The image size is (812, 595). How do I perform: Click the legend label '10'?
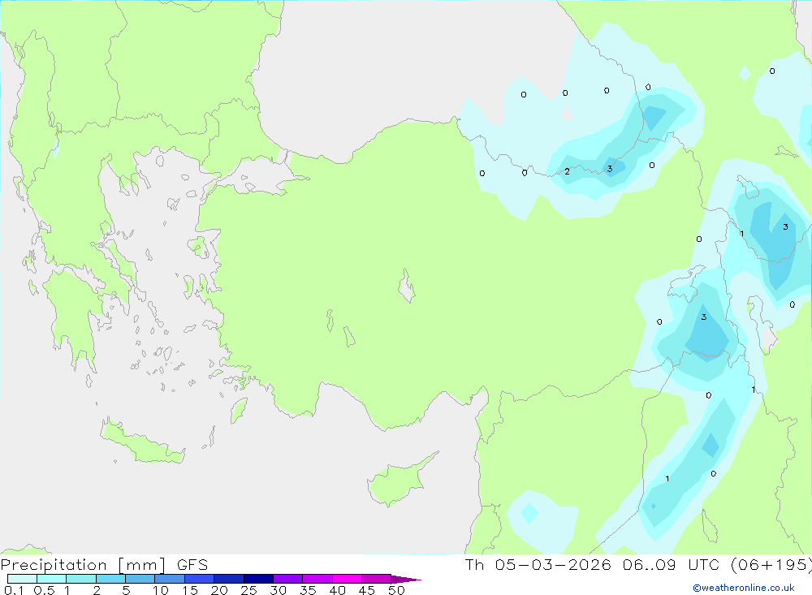click(161, 590)
